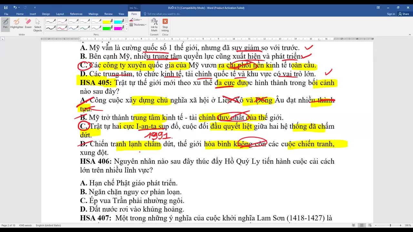Choose the Select Objects tool
The height and width of the screenshot is (232, 413).
tap(38, 25)
